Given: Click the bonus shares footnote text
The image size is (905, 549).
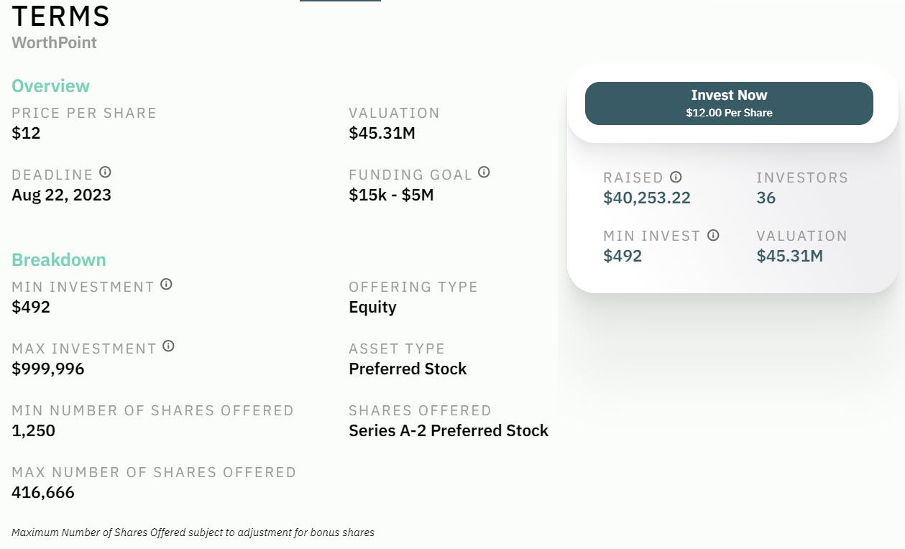Looking at the screenshot, I should (x=193, y=532).
